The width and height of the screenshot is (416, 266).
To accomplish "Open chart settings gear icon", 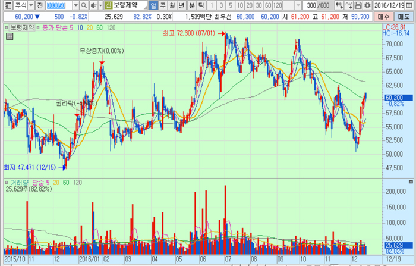I will coord(367,5).
